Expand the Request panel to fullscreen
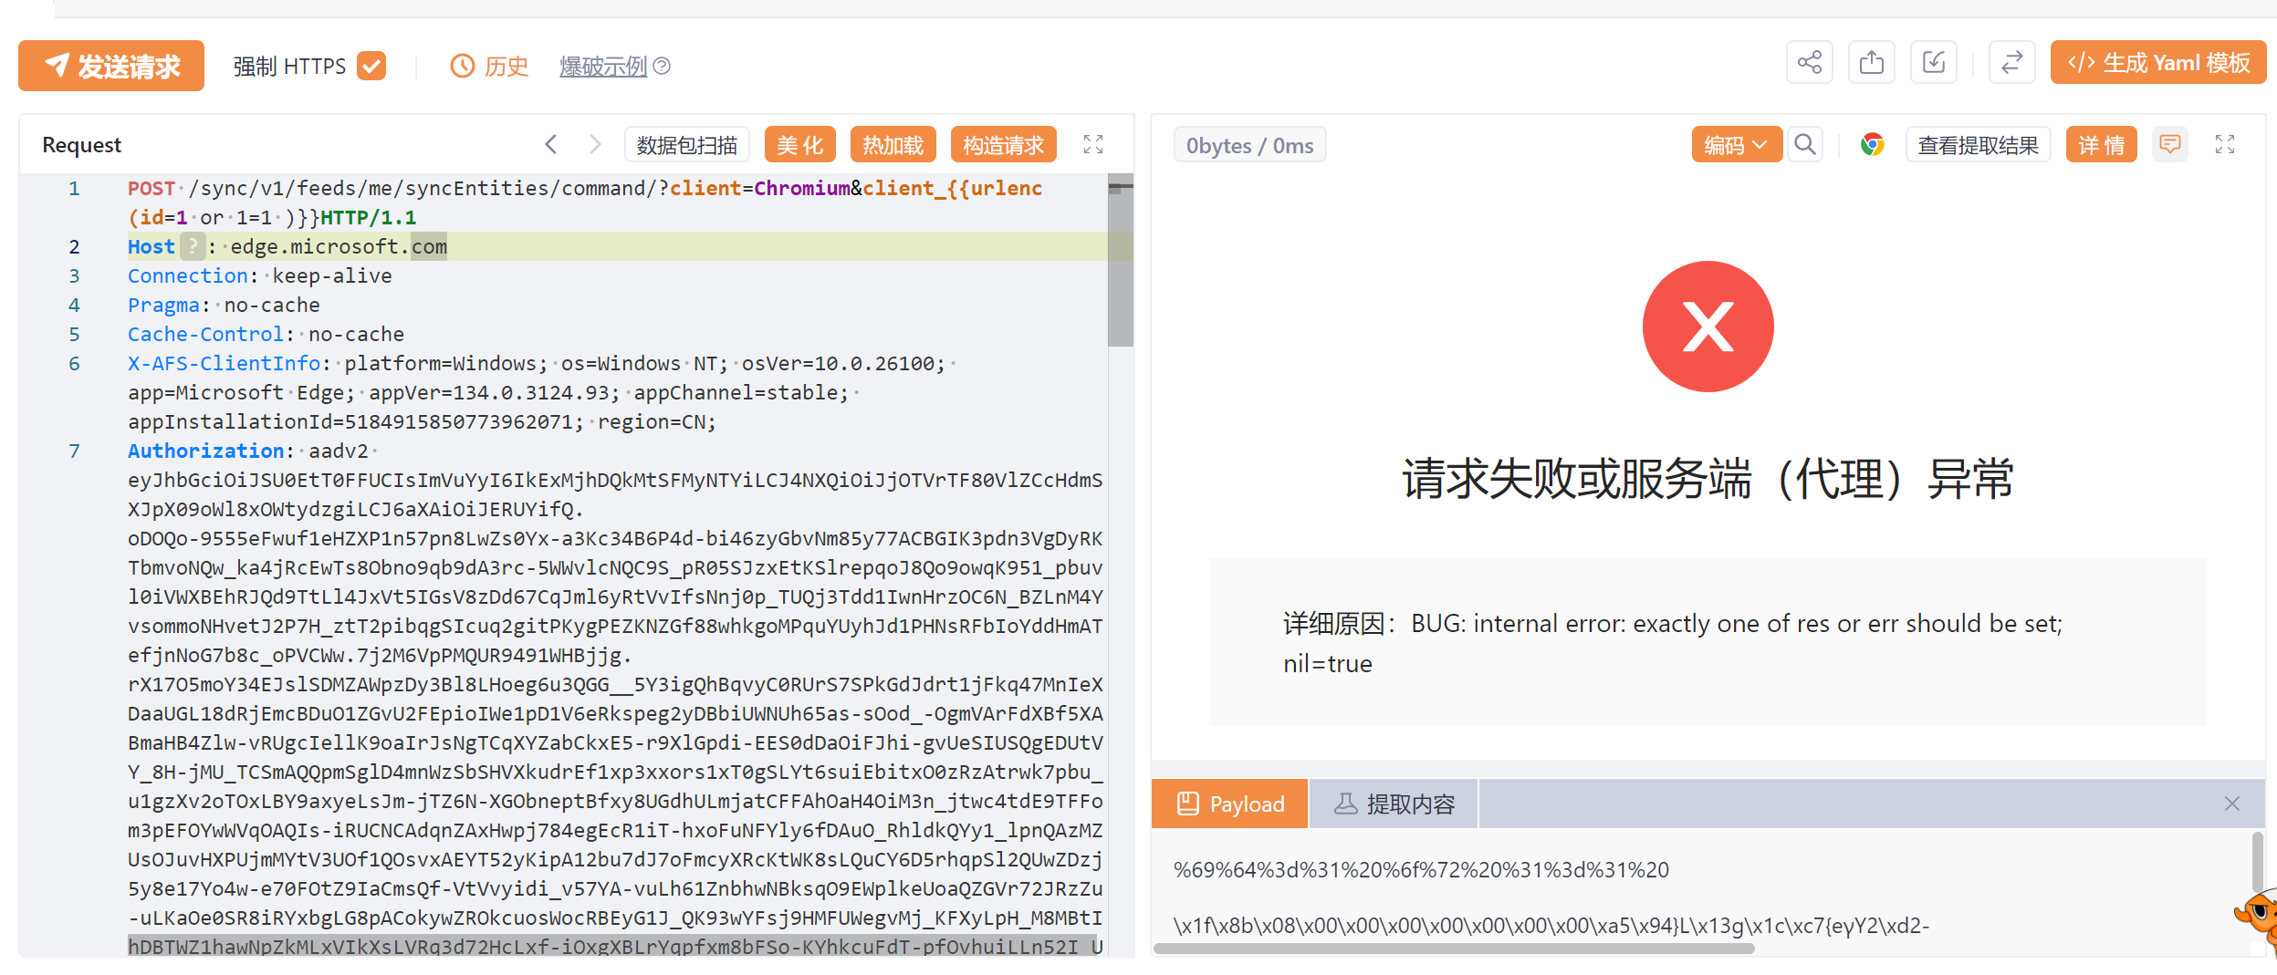The height and width of the screenshot is (975, 2277). (1092, 145)
